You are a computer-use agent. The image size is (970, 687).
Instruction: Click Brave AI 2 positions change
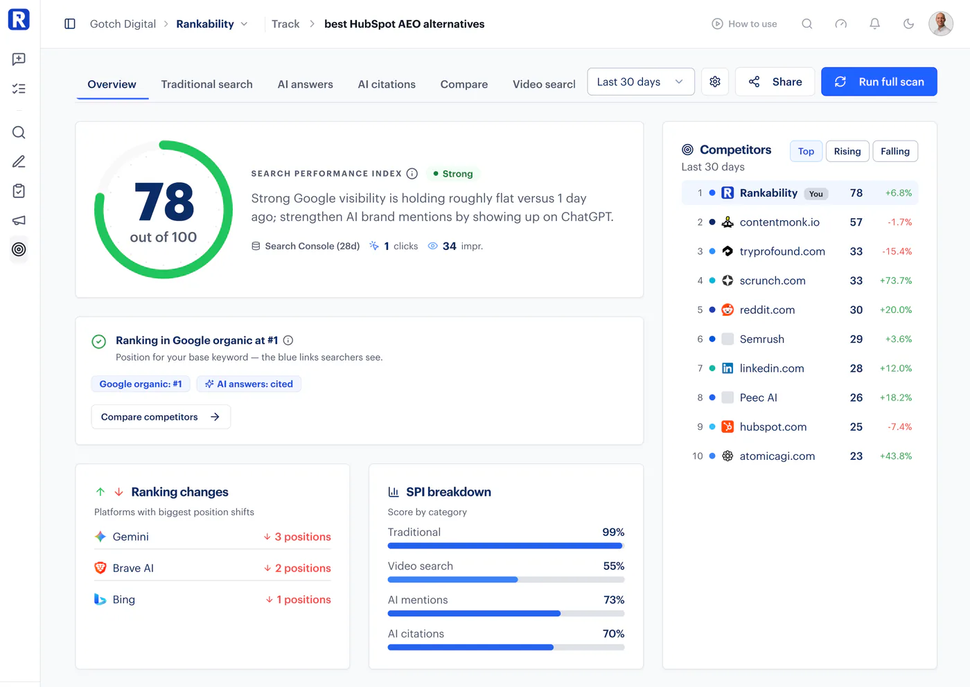[297, 568]
